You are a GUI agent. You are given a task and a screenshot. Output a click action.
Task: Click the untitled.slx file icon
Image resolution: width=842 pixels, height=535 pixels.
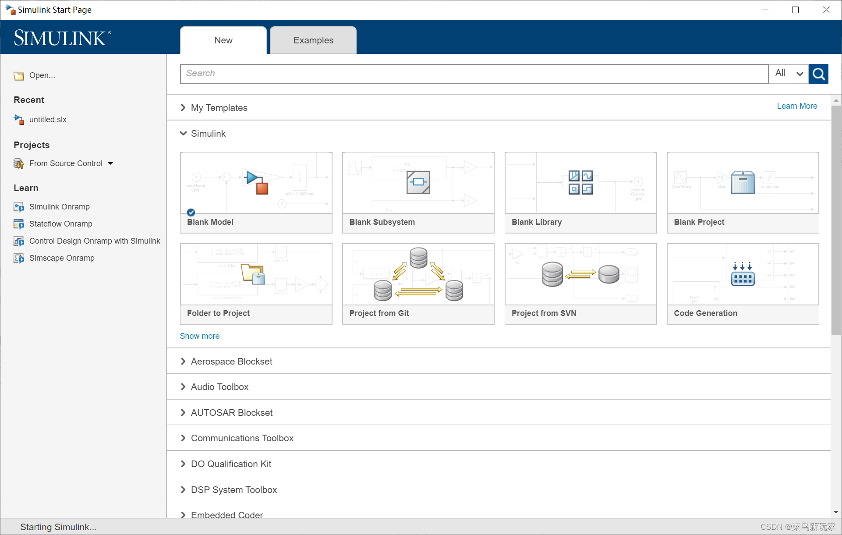coord(19,120)
